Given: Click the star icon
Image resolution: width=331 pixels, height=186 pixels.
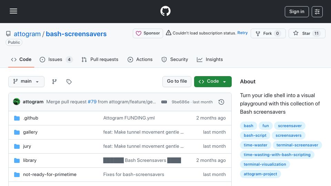Looking at the screenshot, I should pyautogui.click(x=296, y=33).
